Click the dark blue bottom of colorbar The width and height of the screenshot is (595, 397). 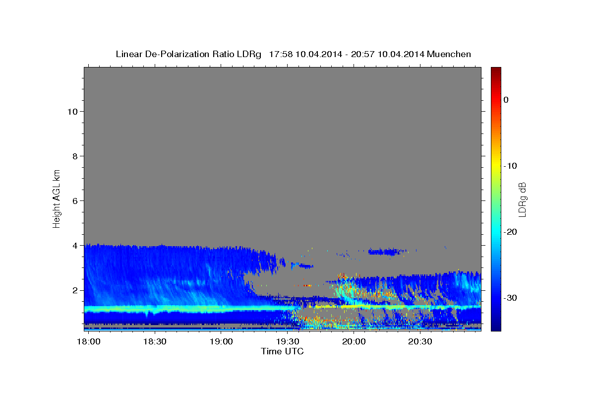(496, 327)
